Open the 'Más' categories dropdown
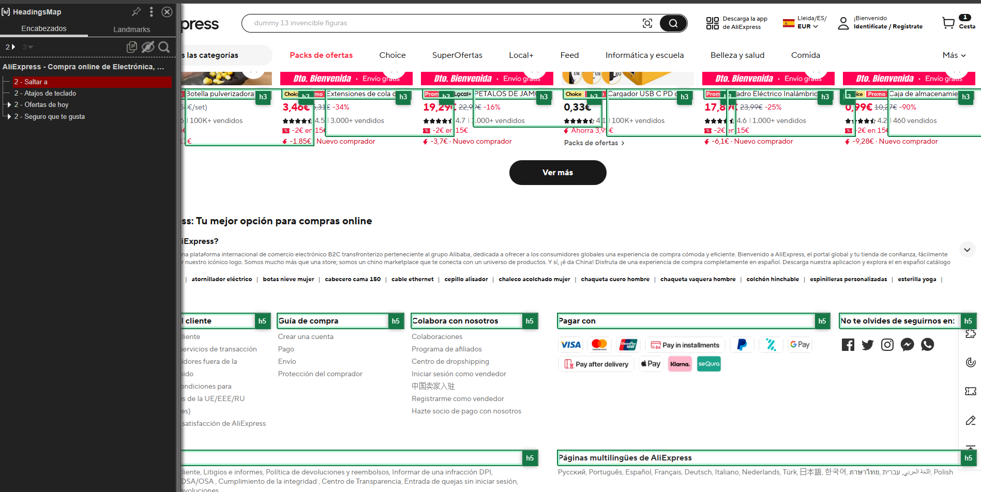This screenshot has width=981, height=492. pyautogui.click(x=954, y=55)
